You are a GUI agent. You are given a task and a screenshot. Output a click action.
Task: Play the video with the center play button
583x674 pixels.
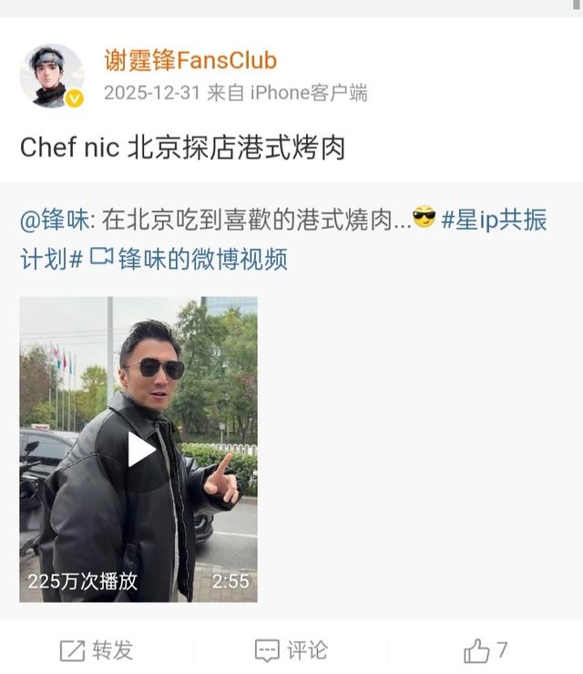tap(141, 450)
